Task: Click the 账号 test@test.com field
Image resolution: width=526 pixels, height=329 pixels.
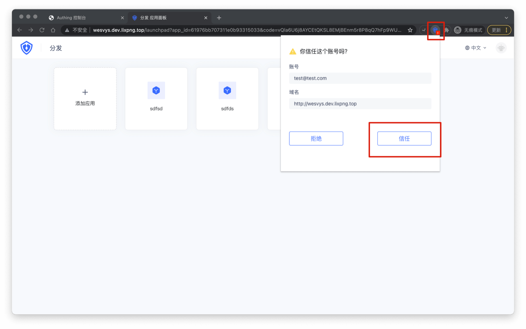Action: (360, 78)
